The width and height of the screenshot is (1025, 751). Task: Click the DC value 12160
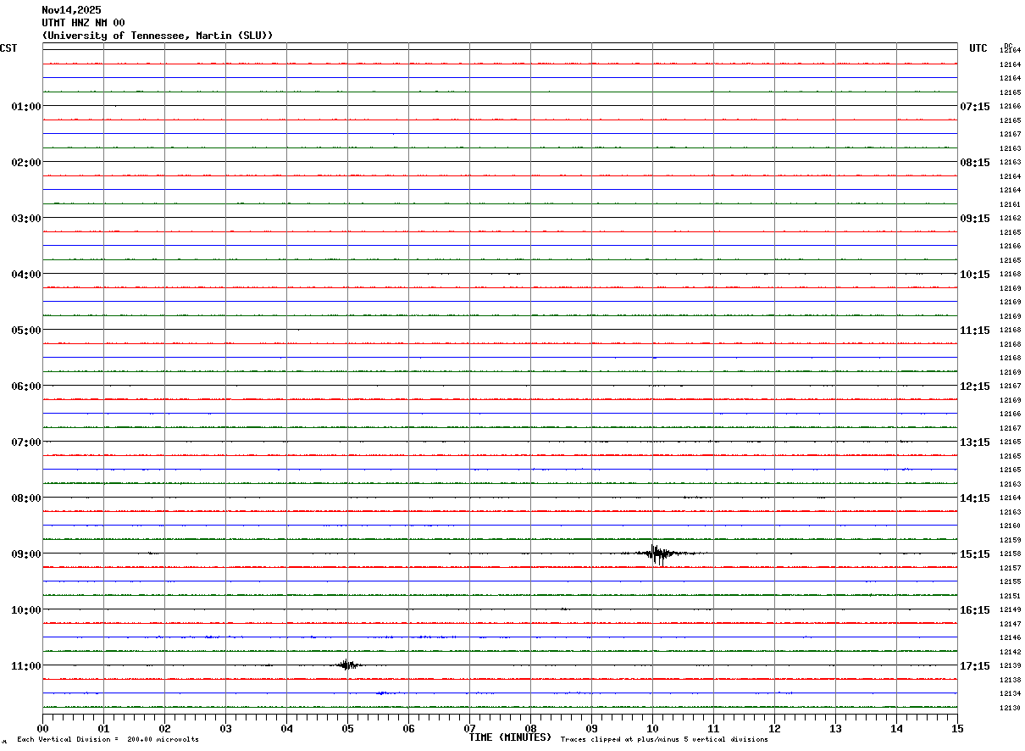click(x=1010, y=526)
